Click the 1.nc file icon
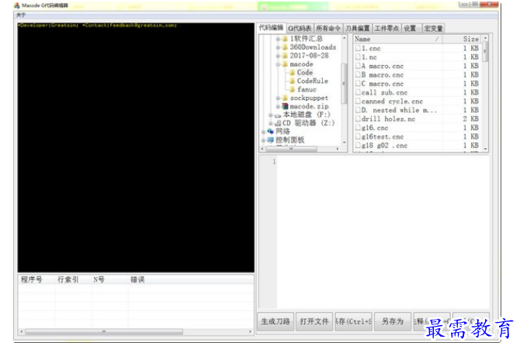 click(x=358, y=57)
